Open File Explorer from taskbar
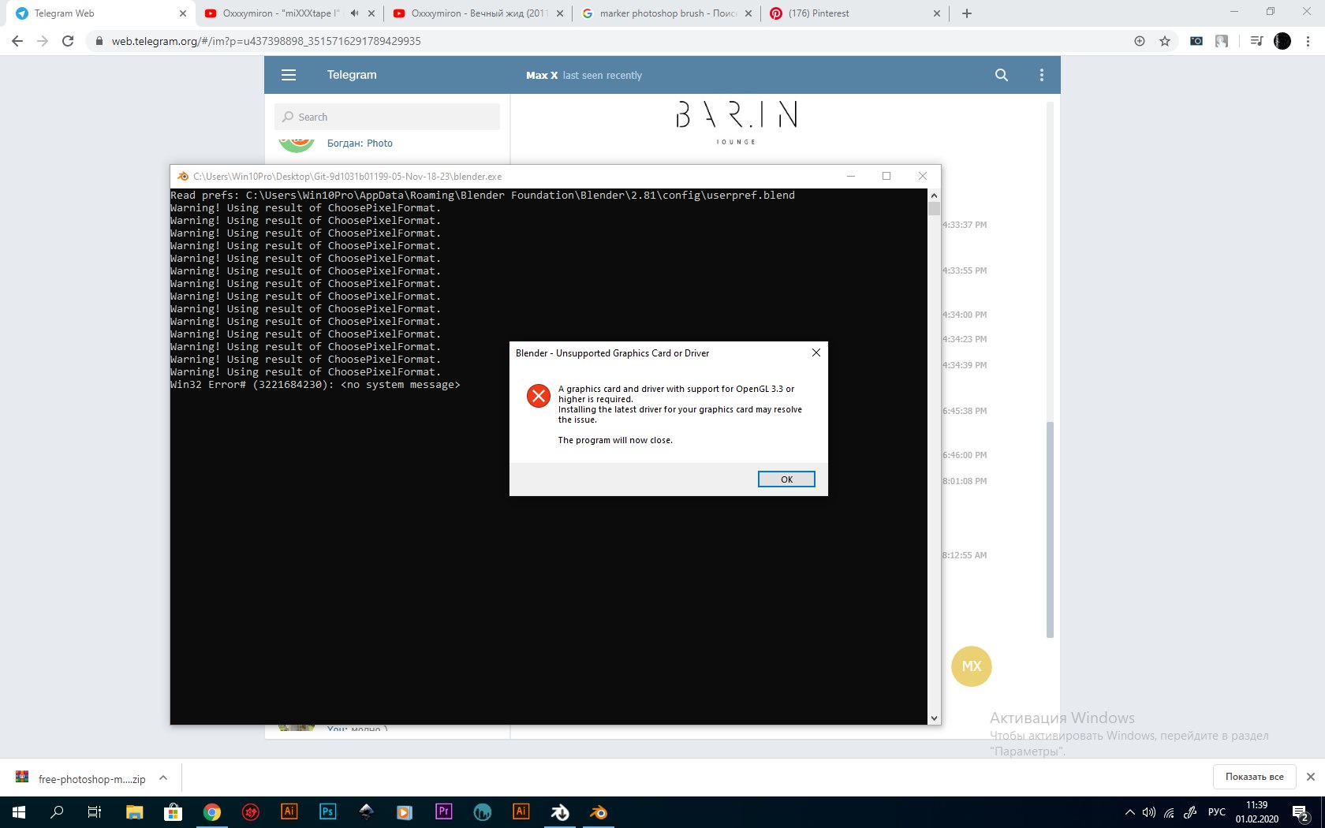 coord(135,812)
